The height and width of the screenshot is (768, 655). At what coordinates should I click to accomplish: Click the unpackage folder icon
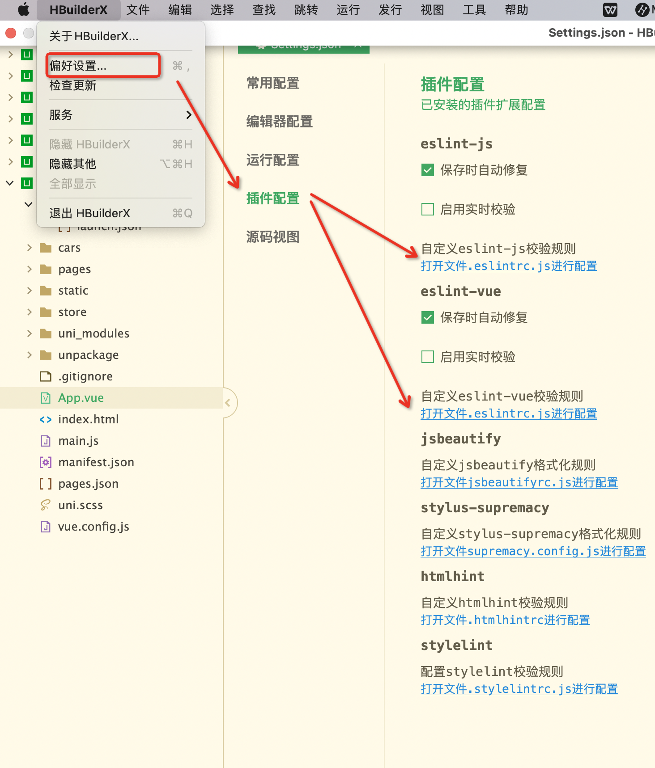pyautogui.click(x=46, y=355)
